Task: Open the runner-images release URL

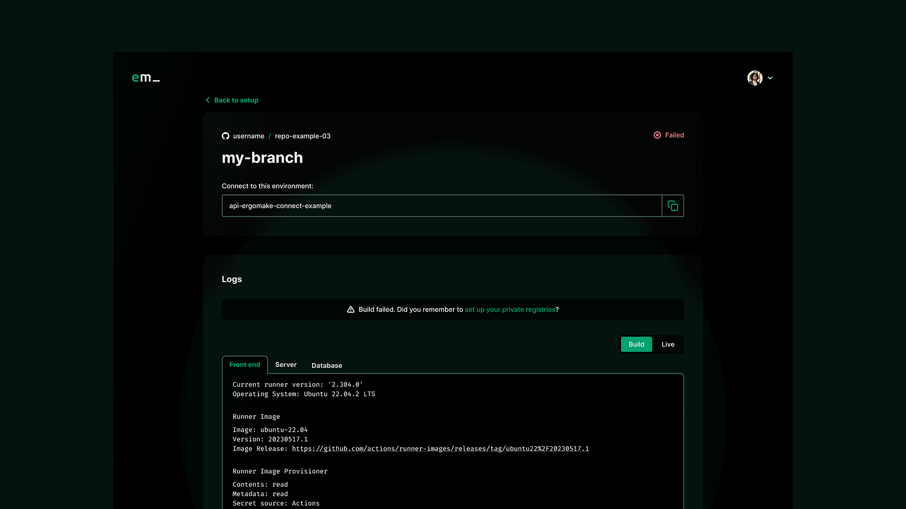Action: pyautogui.click(x=440, y=449)
